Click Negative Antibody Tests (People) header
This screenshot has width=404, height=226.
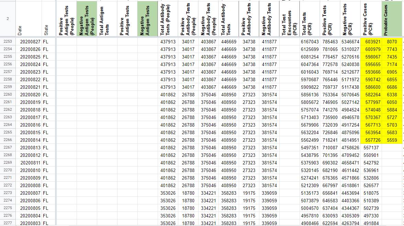point(209,19)
